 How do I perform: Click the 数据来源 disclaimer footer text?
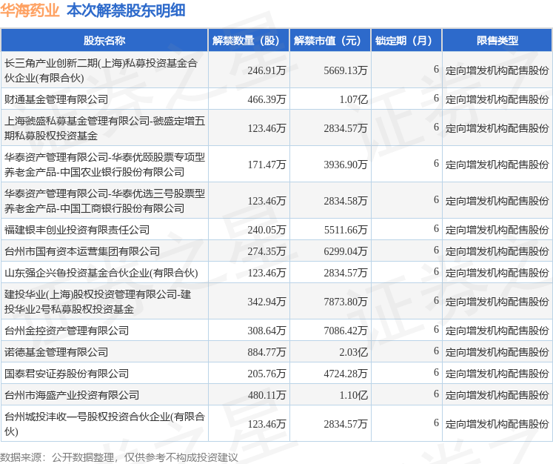tap(119, 457)
